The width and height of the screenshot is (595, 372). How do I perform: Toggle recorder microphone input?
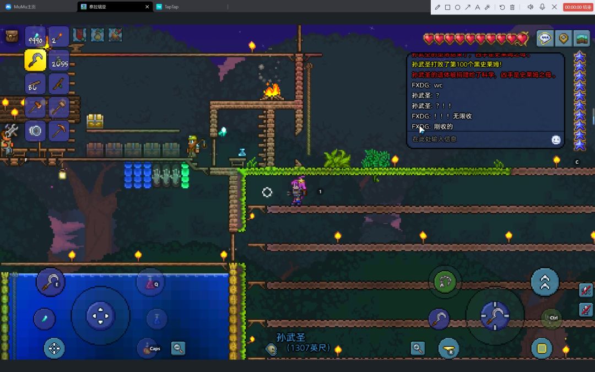[542, 7]
